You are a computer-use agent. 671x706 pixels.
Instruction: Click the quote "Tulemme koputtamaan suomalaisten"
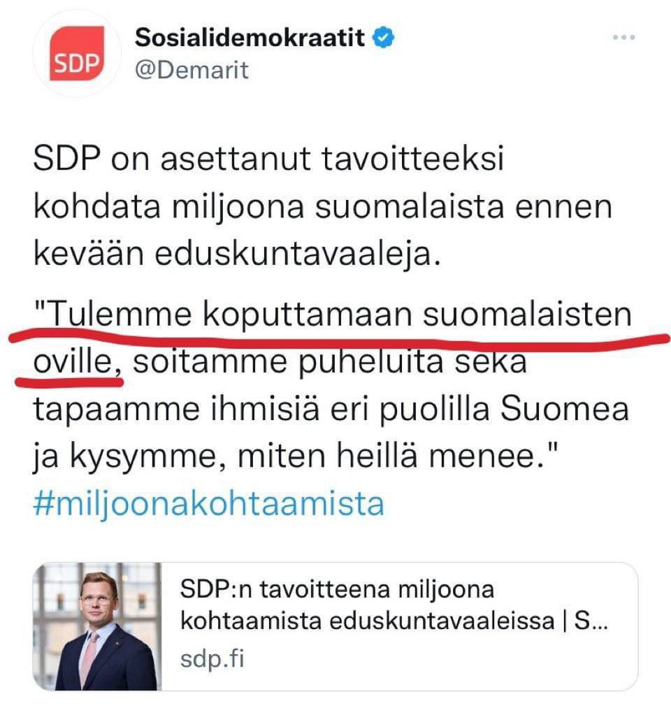click(x=333, y=316)
